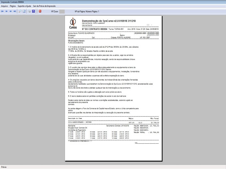Click the Observações Gerais section text

click(x=77, y=41)
